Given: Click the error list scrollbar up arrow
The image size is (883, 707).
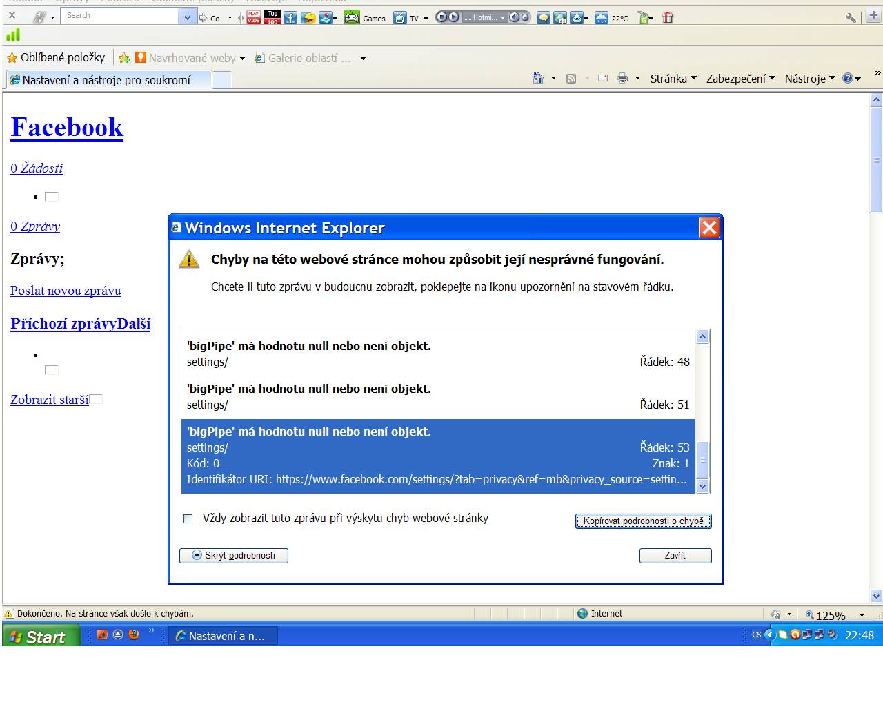Looking at the screenshot, I should 703,337.
